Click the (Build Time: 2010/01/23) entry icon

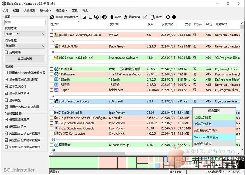coord(56,35)
